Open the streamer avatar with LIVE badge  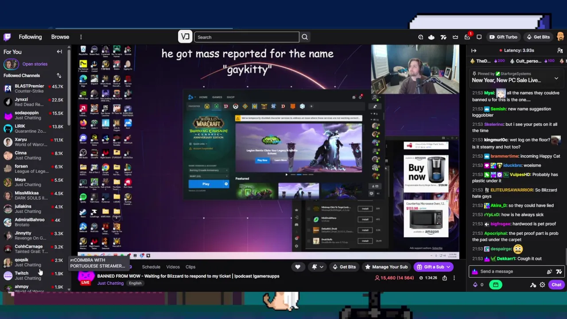tap(86, 277)
